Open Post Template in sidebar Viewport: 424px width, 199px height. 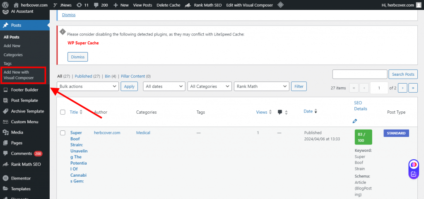point(24,101)
